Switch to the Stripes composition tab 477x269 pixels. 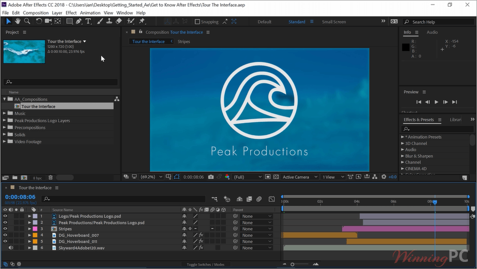[x=184, y=42]
